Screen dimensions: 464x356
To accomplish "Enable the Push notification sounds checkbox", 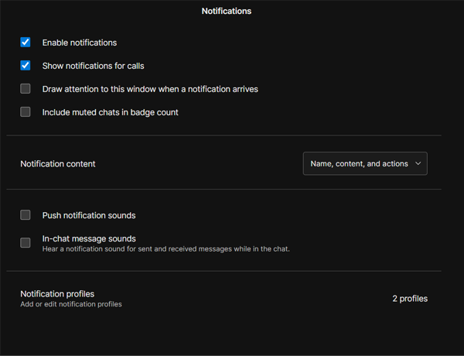I will coord(26,215).
